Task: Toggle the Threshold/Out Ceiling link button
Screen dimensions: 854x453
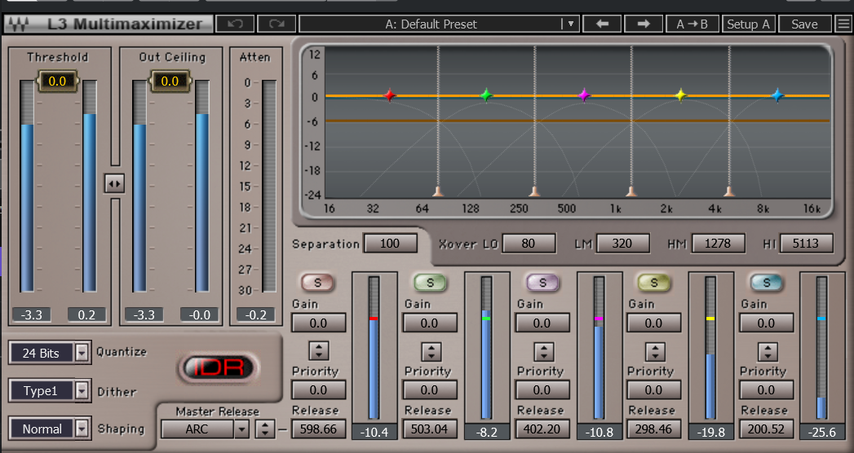Action: (114, 184)
